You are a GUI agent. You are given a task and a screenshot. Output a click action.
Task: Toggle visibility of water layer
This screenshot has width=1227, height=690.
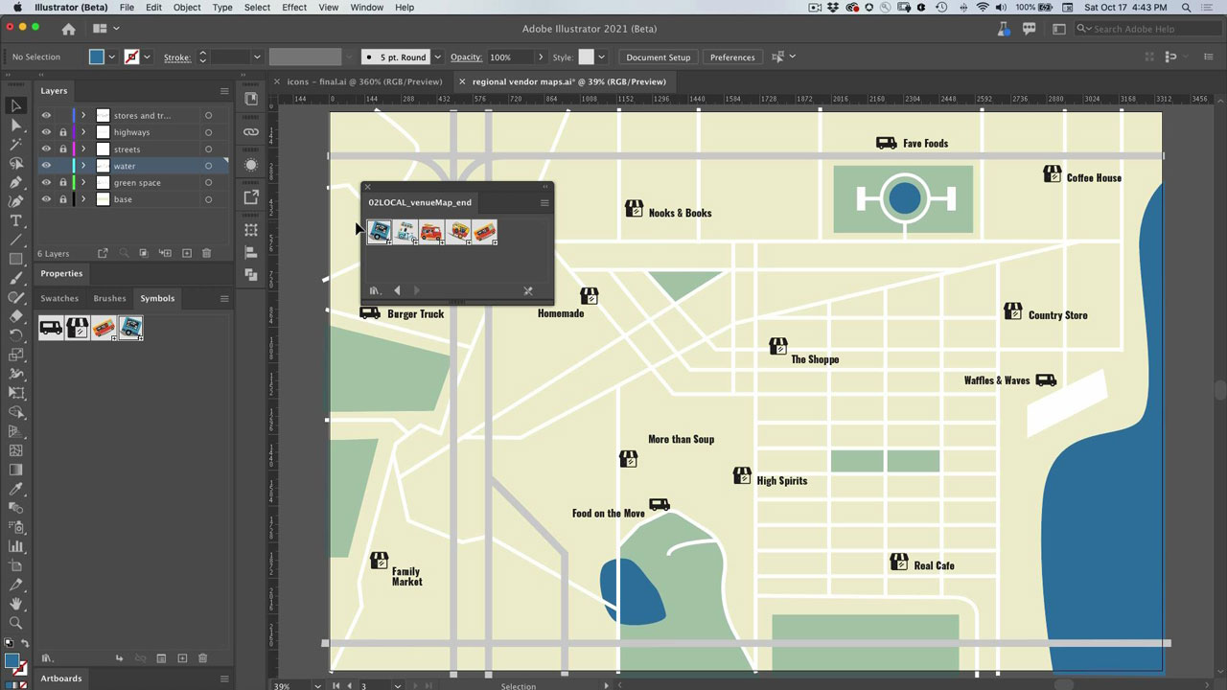pyautogui.click(x=46, y=166)
